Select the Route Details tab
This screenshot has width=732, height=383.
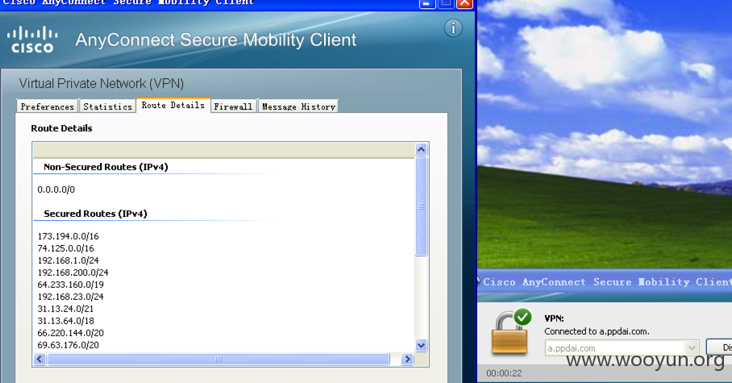click(x=173, y=106)
